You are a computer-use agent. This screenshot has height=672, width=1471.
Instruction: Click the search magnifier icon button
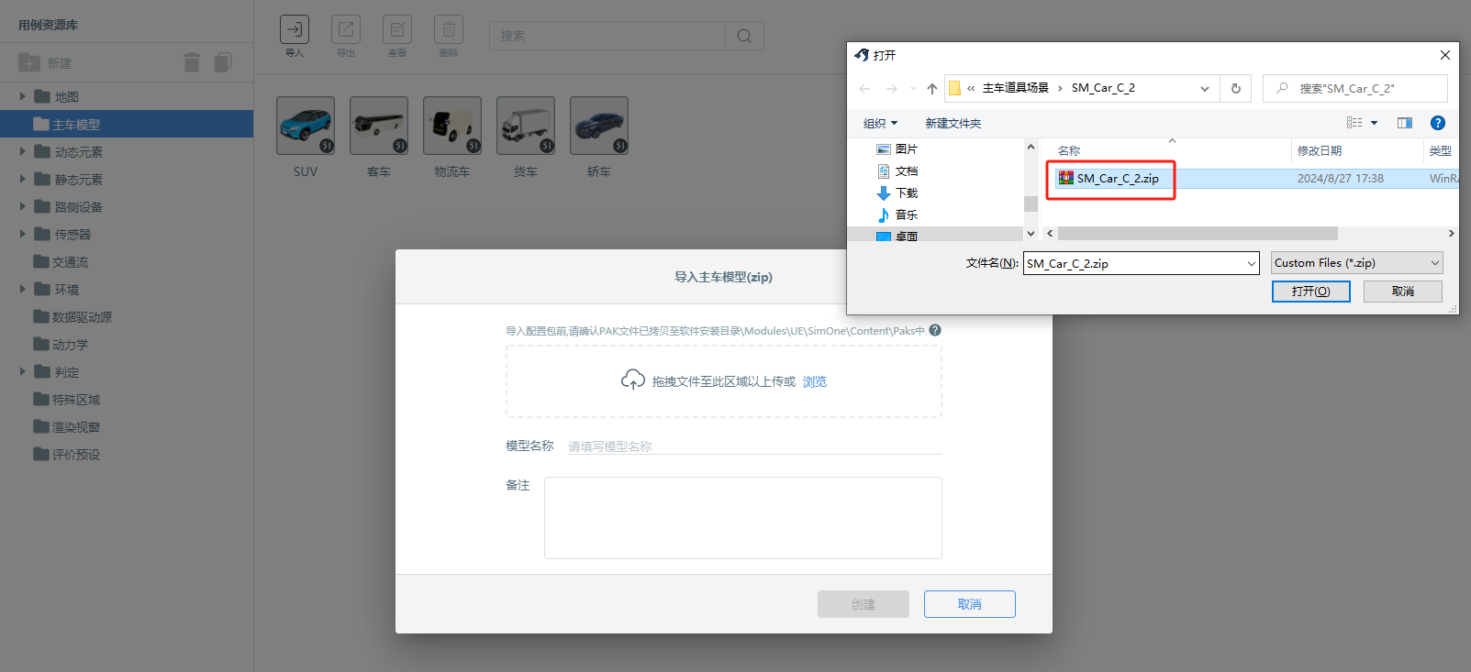click(x=744, y=36)
